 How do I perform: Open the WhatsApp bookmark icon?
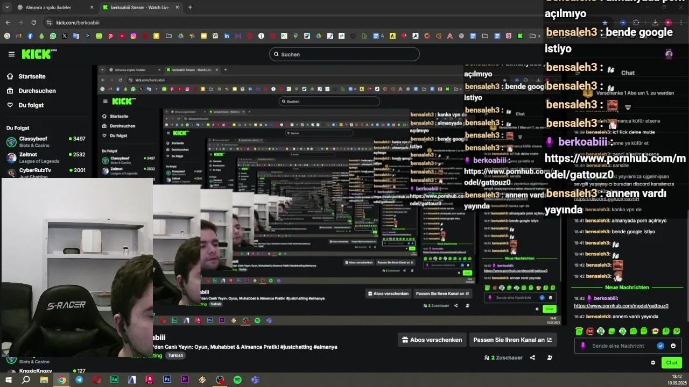point(53,36)
